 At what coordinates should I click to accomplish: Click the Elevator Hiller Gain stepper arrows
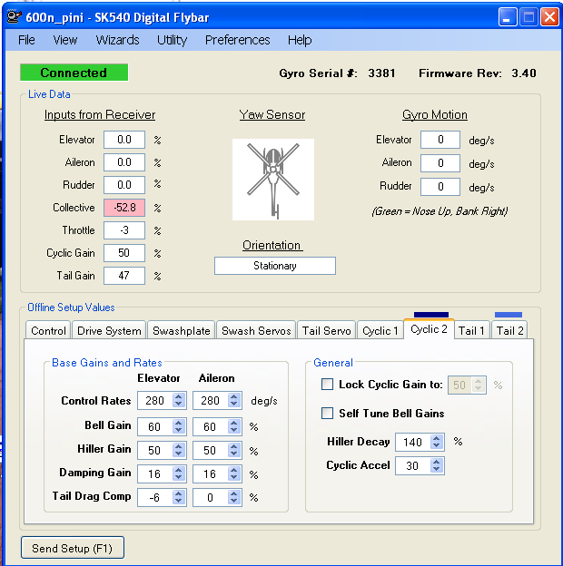tap(178, 450)
